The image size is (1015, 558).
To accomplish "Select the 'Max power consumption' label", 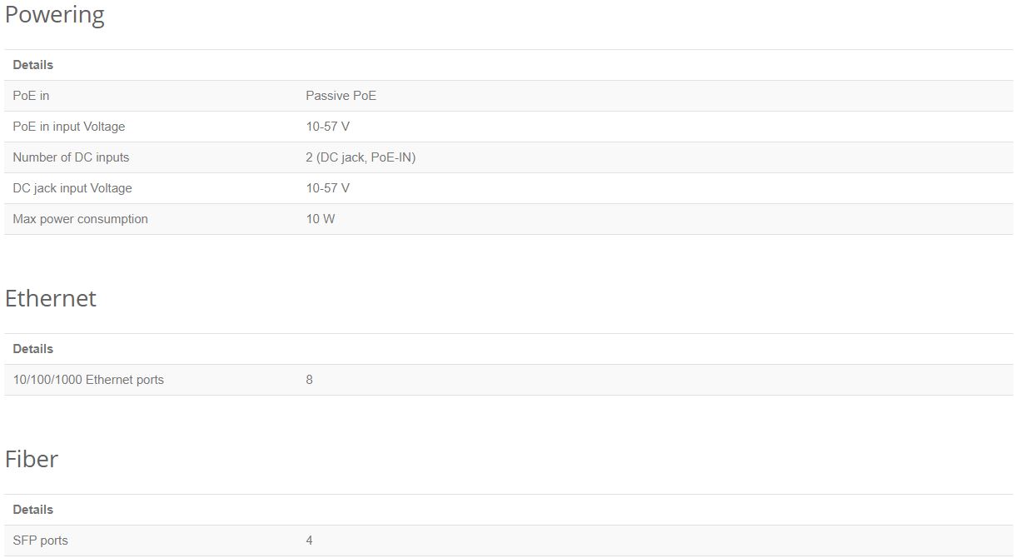I will (80, 219).
